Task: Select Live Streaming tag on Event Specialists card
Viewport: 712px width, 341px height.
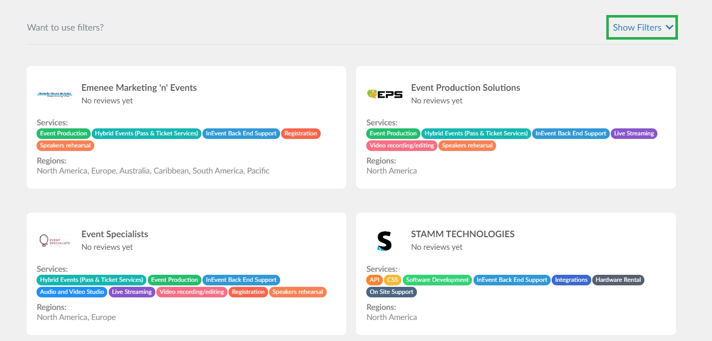Action: click(x=132, y=292)
